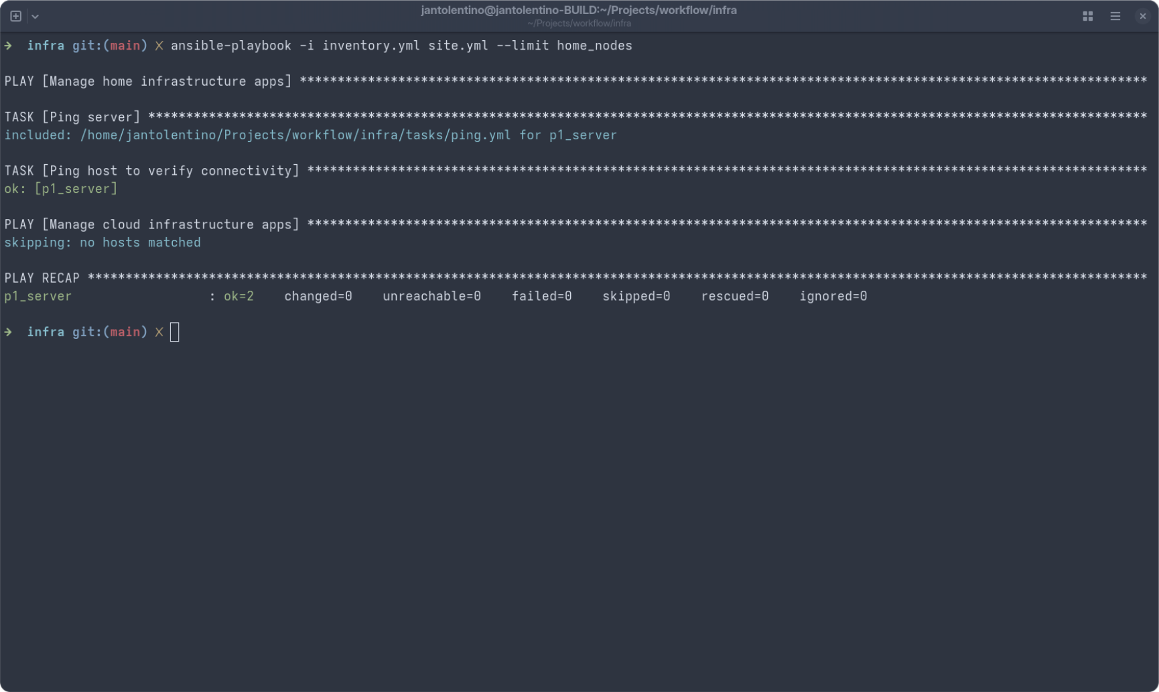The height and width of the screenshot is (692, 1159).
Task: Expand the new tab dropdown arrow
Action: pyautogui.click(x=35, y=17)
